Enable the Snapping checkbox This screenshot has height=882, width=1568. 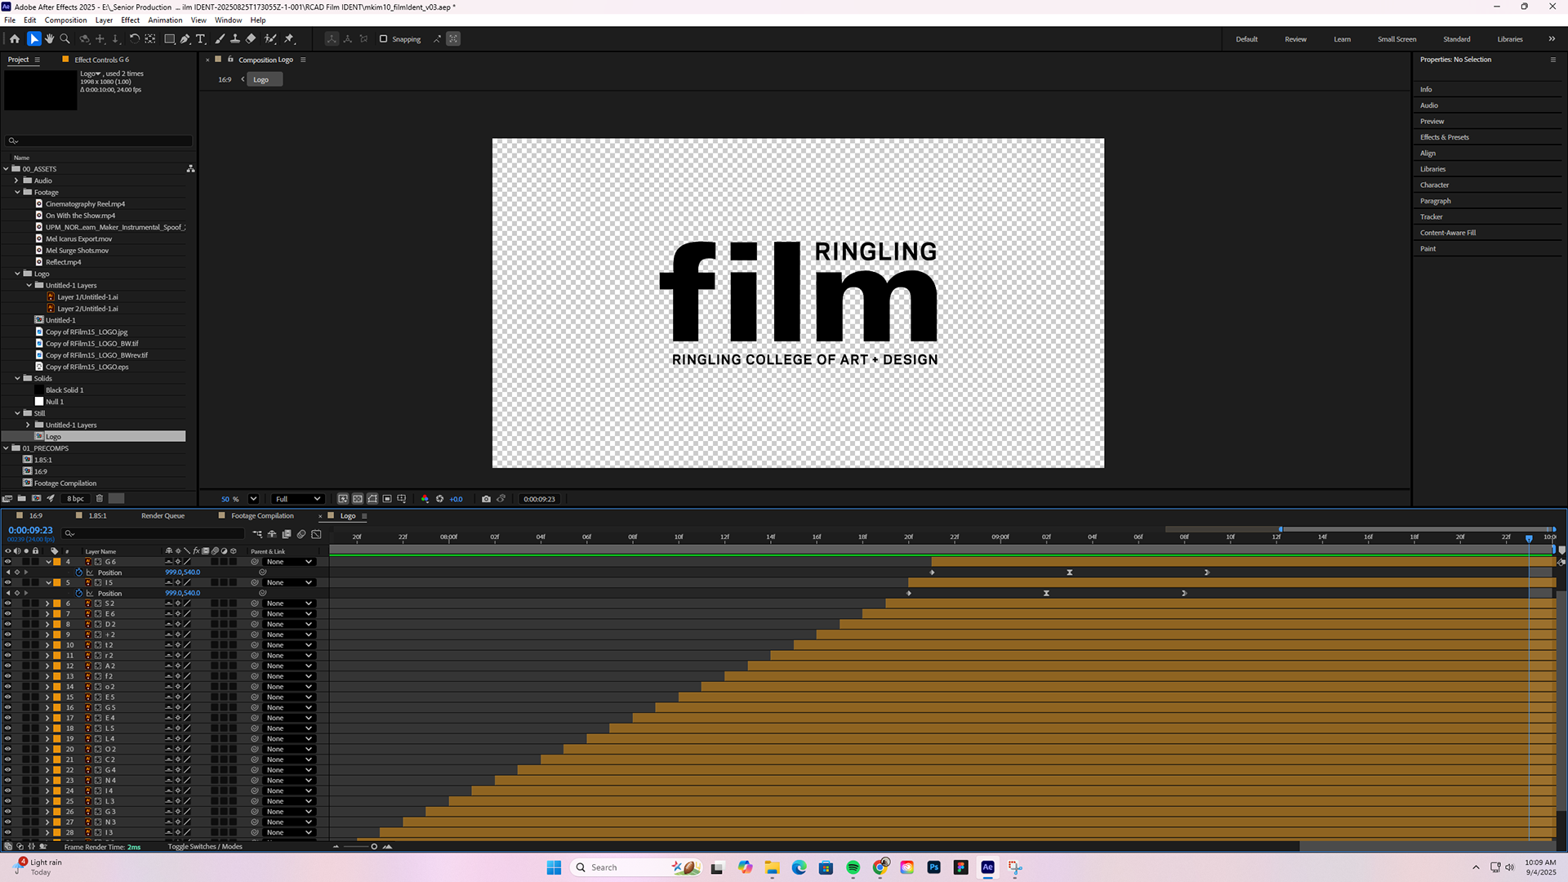383,38
